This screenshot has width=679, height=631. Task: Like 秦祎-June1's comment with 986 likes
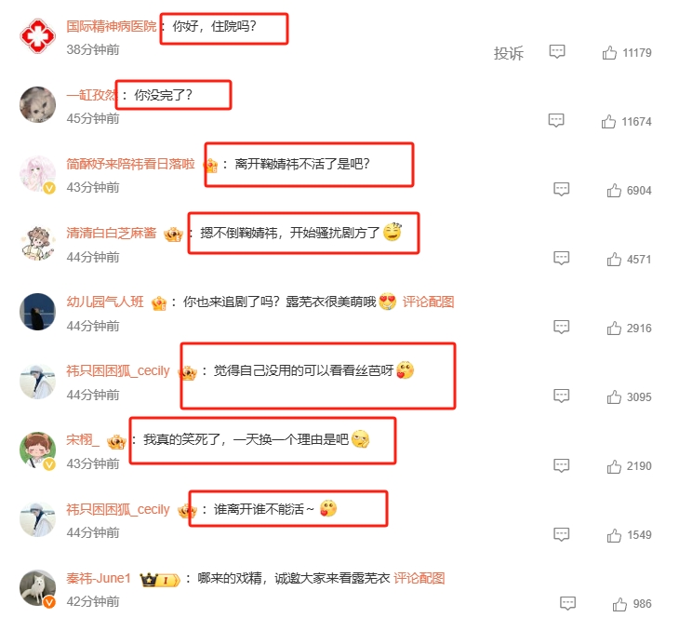click(619, 604)
